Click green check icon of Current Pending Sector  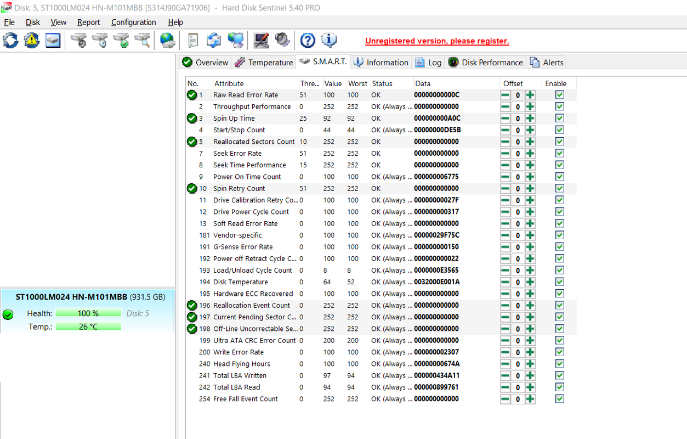tap(192, 317)
